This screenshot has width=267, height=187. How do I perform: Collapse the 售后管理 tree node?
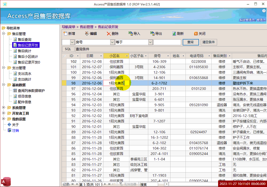pyautogui.click(x=3, y=34)
